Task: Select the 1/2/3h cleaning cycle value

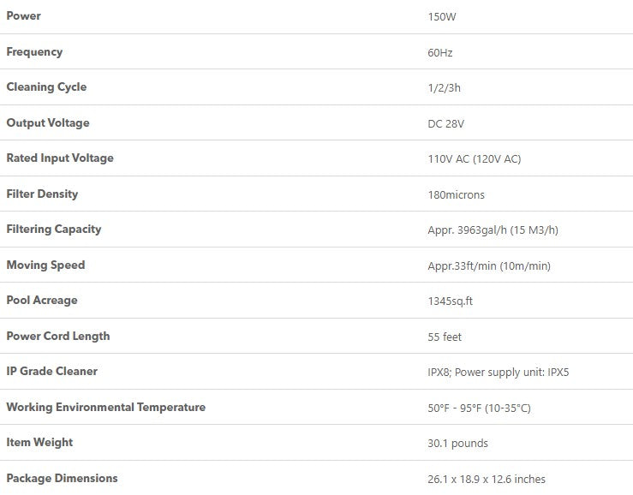Action: (444, 88)
